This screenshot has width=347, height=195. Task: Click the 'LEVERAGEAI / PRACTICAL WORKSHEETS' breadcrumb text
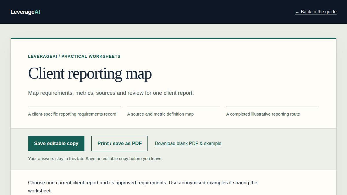coord(74,56)
